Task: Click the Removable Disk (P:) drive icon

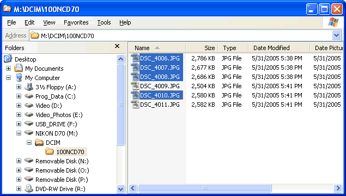Action: pos(29,179)
